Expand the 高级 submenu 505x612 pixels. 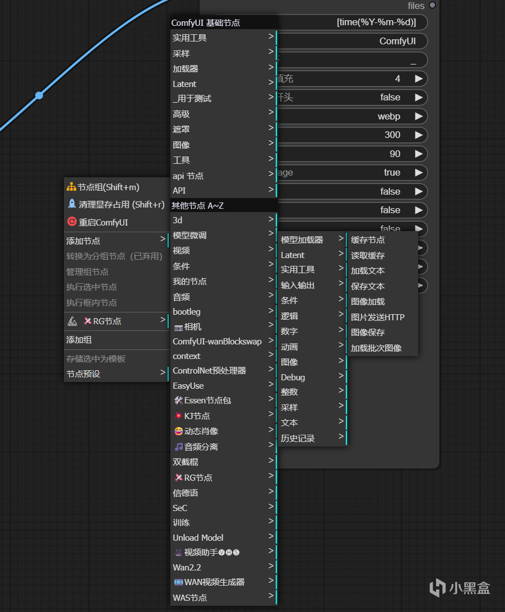click(224, 114)
